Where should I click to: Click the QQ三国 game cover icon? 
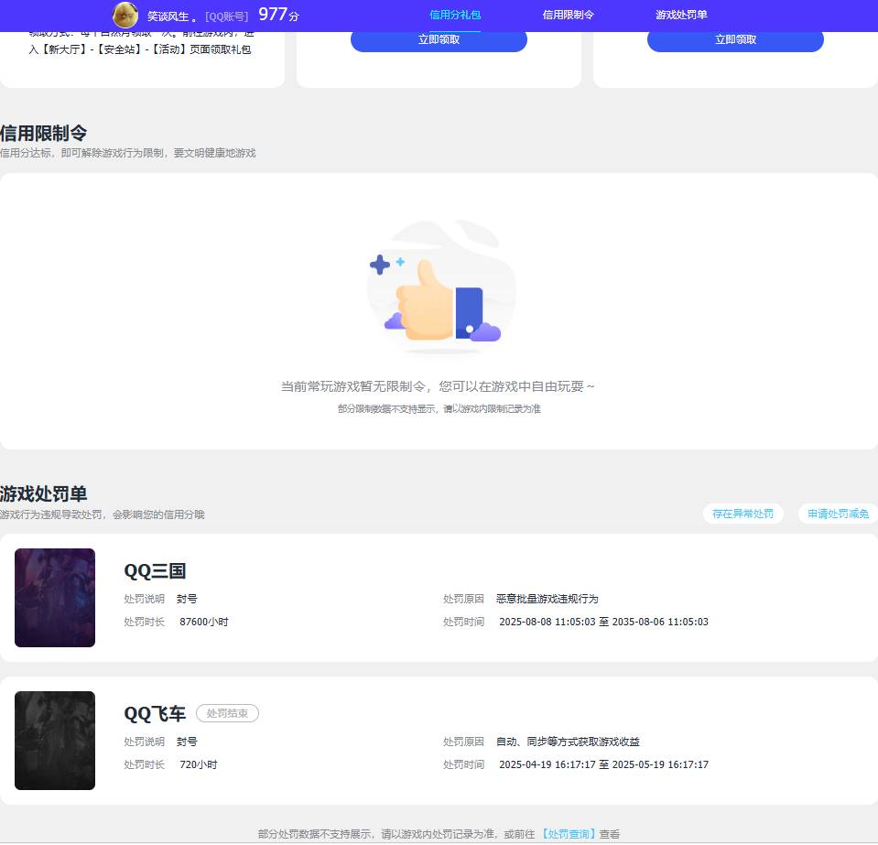[x=55, y=597]
